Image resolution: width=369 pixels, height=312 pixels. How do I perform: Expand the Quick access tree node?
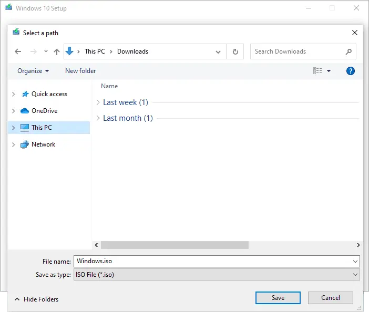click(x=14, y=94)
